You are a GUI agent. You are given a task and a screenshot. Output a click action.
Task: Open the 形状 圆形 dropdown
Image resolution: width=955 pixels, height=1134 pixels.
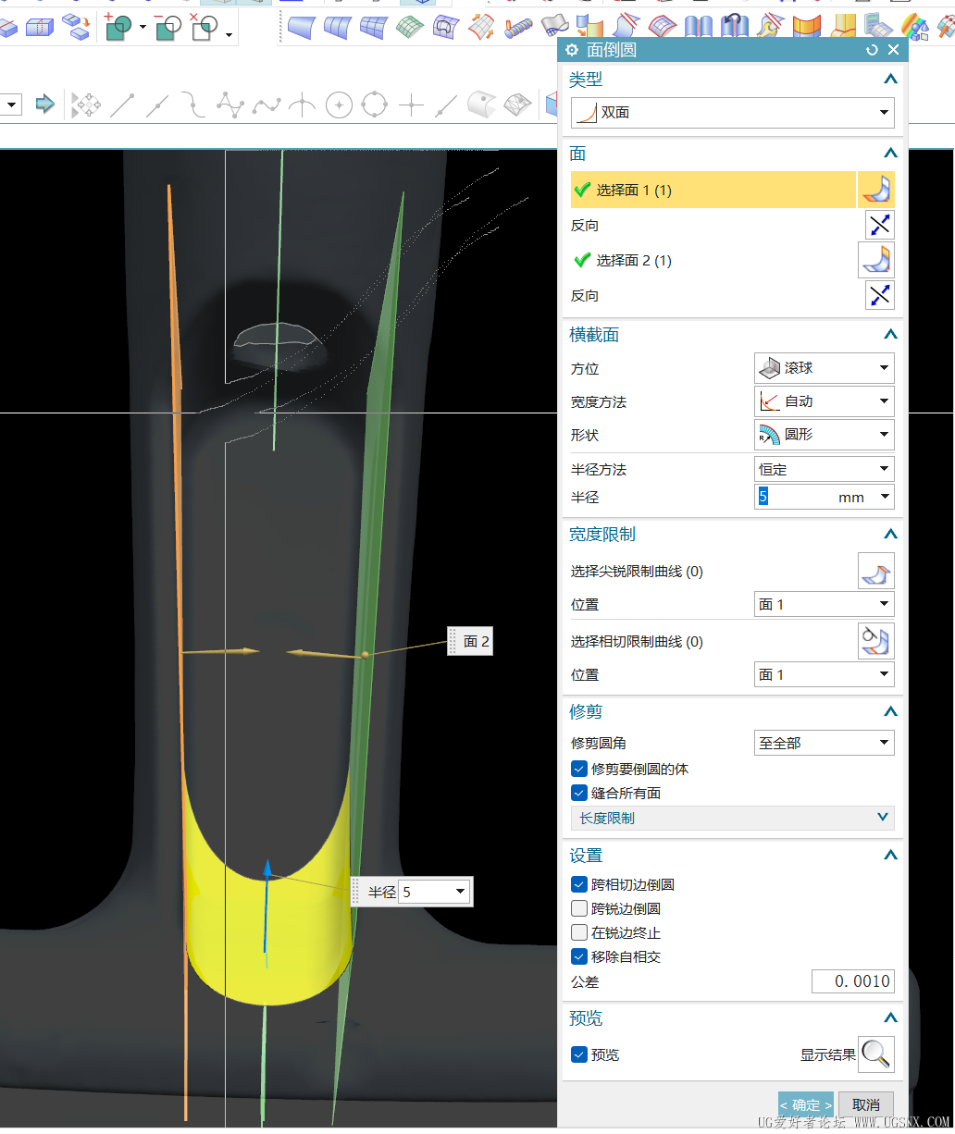pyautogui.click(x=824, y=435)
